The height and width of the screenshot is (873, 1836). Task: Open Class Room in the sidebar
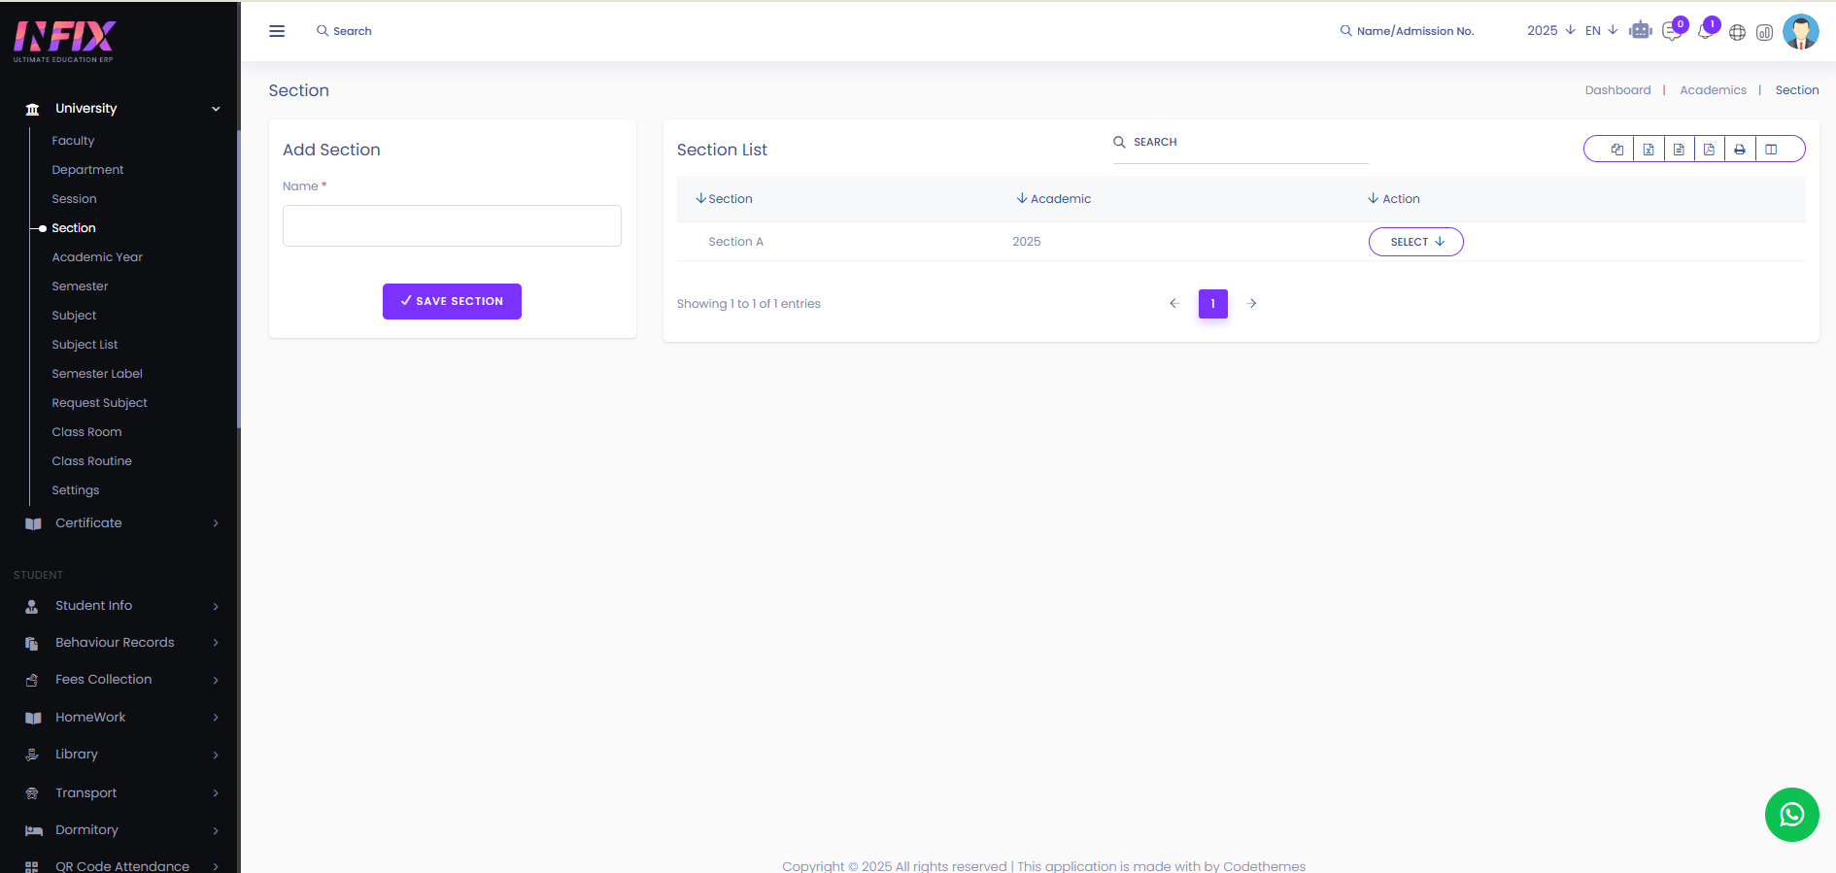(86, 432)
